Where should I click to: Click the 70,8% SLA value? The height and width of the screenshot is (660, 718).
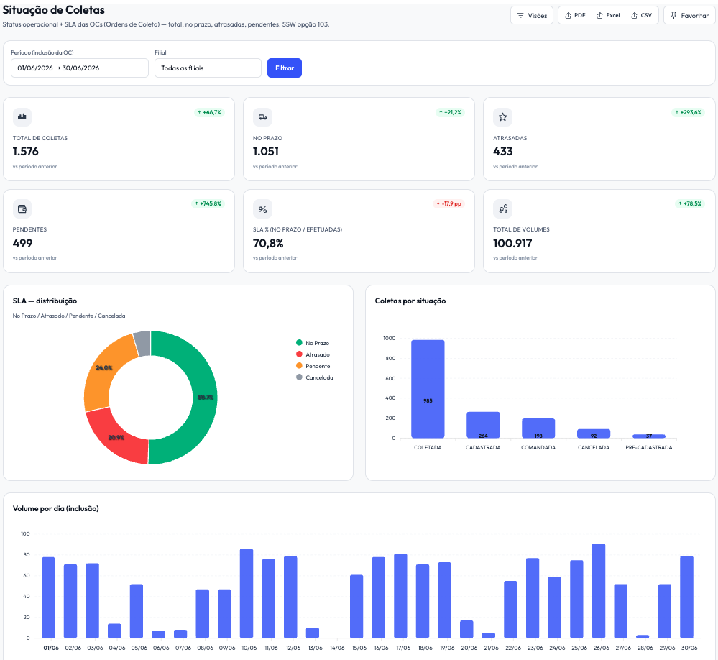268,243
